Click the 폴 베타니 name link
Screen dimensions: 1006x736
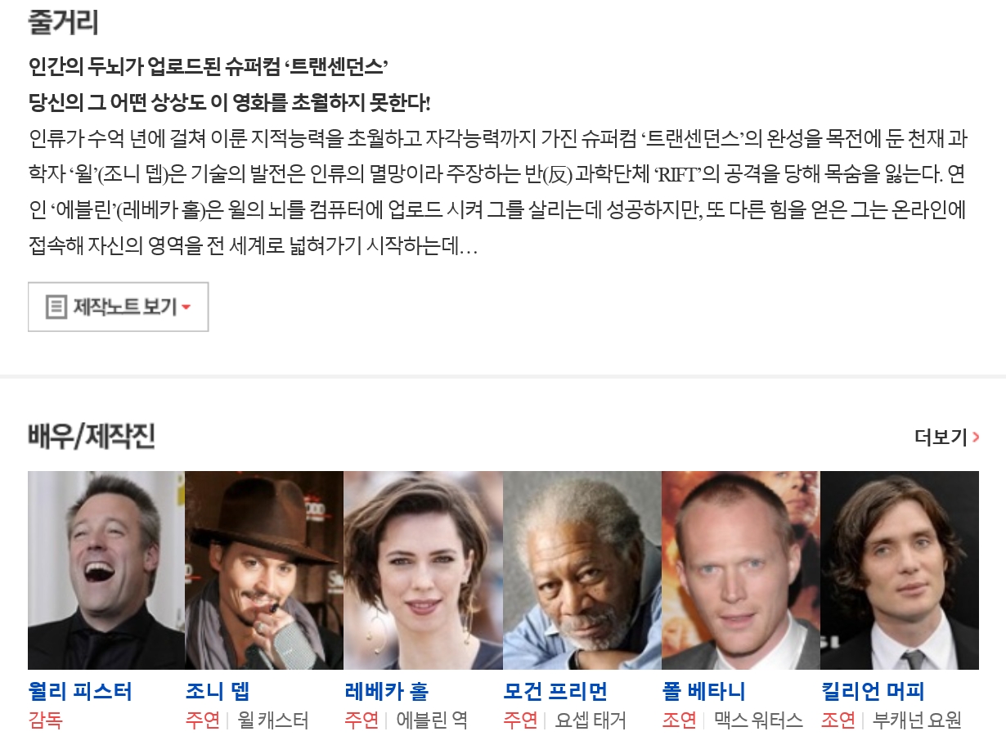click(703, 691)
